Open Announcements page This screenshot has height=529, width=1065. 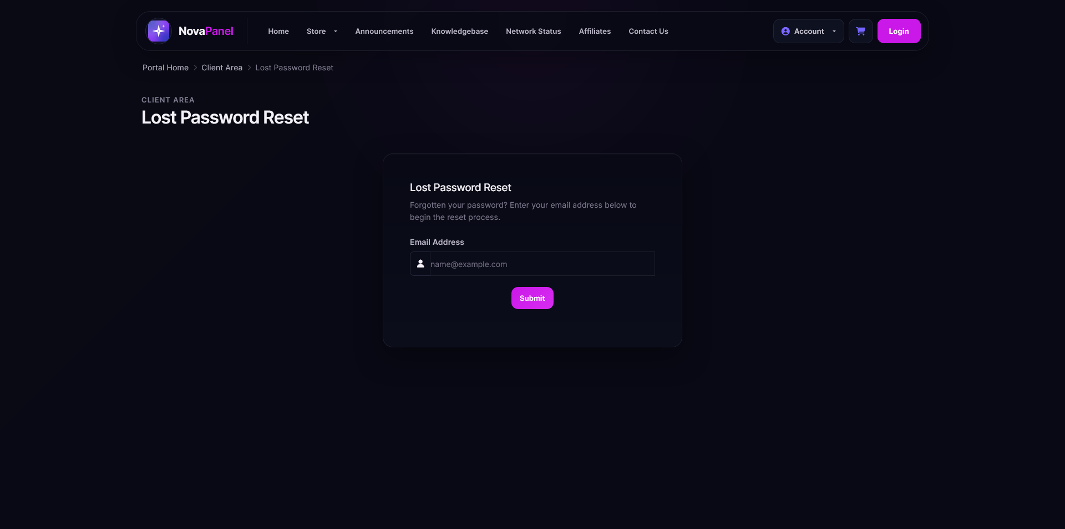(384, 31)
